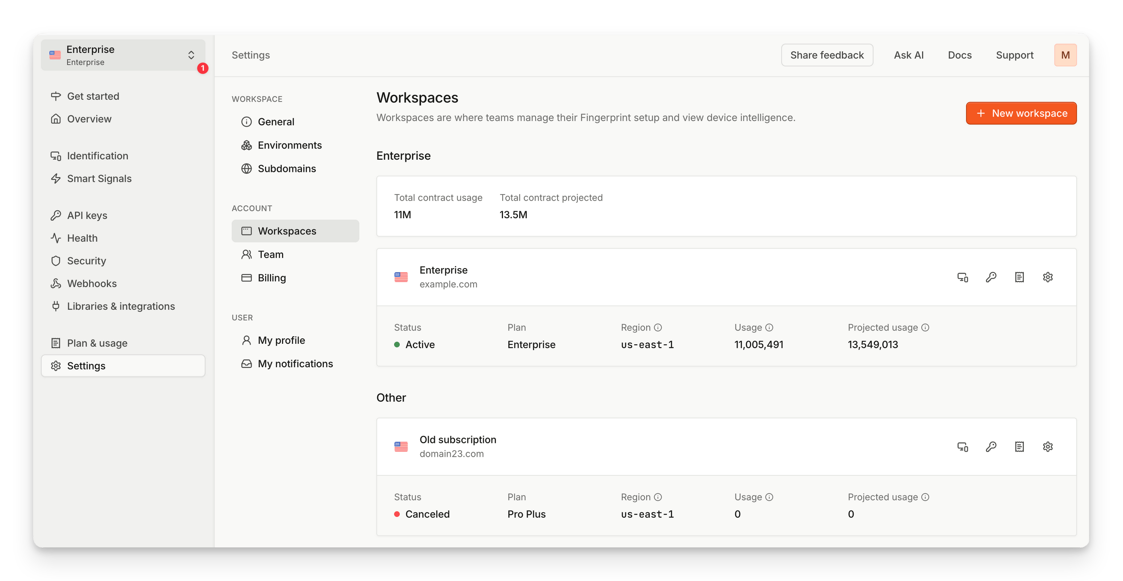The height and width of the screenshot is (581, 1123).
Task: Open API keys icon for Enterprise workspace
Action: (x=991, y=278)
